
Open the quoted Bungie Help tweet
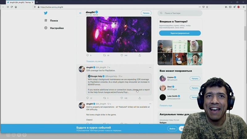pyautogui.click(x=119, y=84)
